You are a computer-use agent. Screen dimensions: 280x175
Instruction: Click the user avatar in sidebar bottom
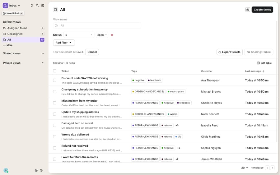6,170
